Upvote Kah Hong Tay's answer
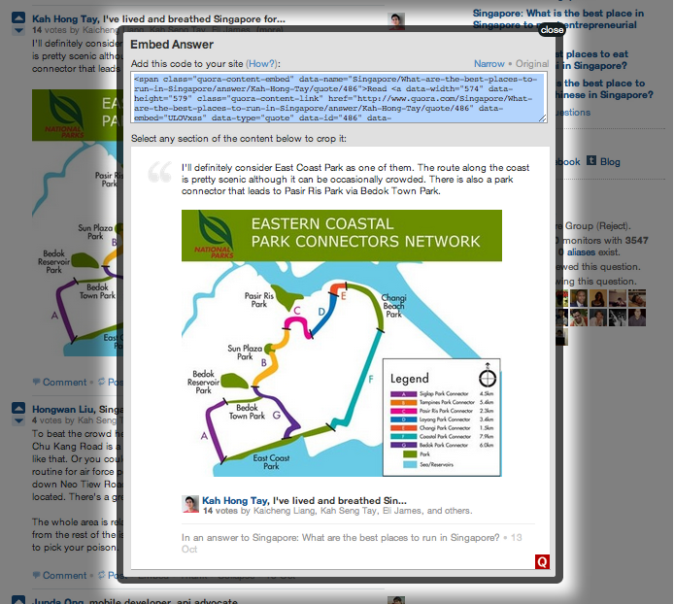 tap(18, 17)
